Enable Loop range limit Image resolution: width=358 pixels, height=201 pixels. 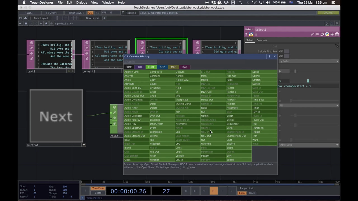click(x=242, y=193)
